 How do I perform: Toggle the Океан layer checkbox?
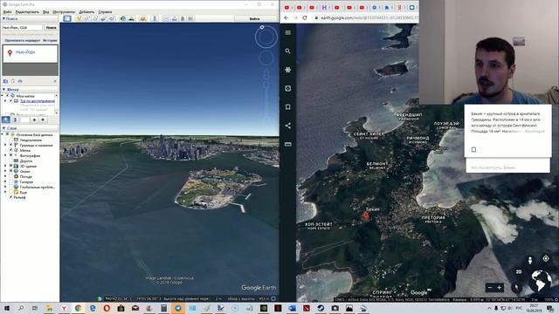[x=10, y=171]
